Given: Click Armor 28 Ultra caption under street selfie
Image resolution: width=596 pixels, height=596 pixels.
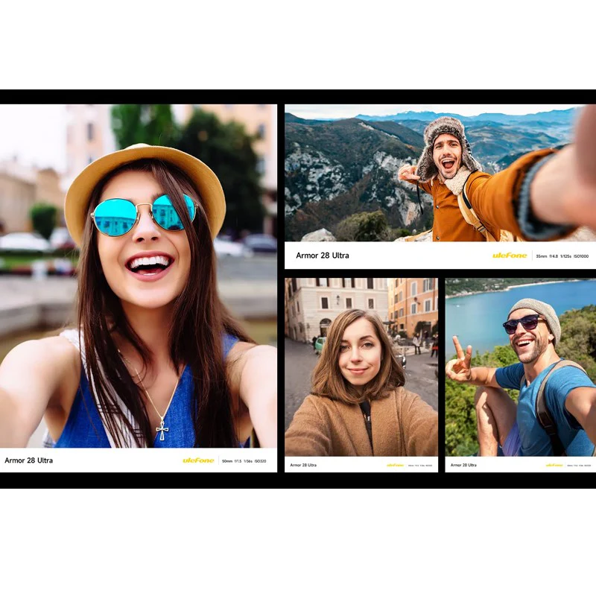Looking at the screenshot, I should click(303, 465).
